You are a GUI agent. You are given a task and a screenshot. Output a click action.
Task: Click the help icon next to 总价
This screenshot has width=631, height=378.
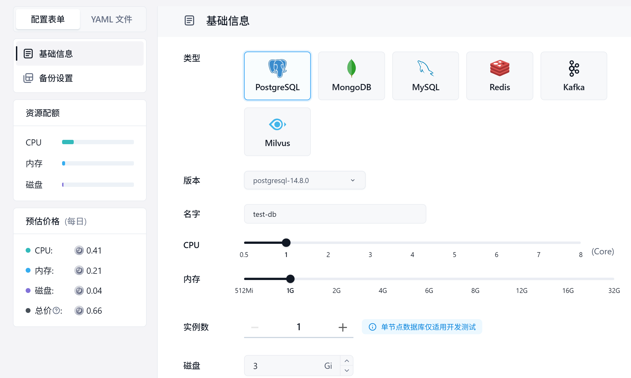(x=56, y=310)
